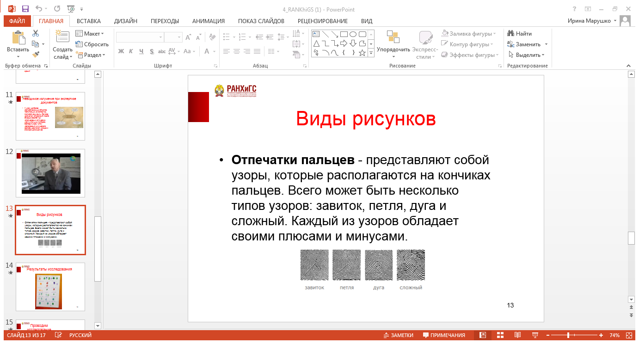
Task: Switch to slide sorter view icon
Action: pos(500,335)
